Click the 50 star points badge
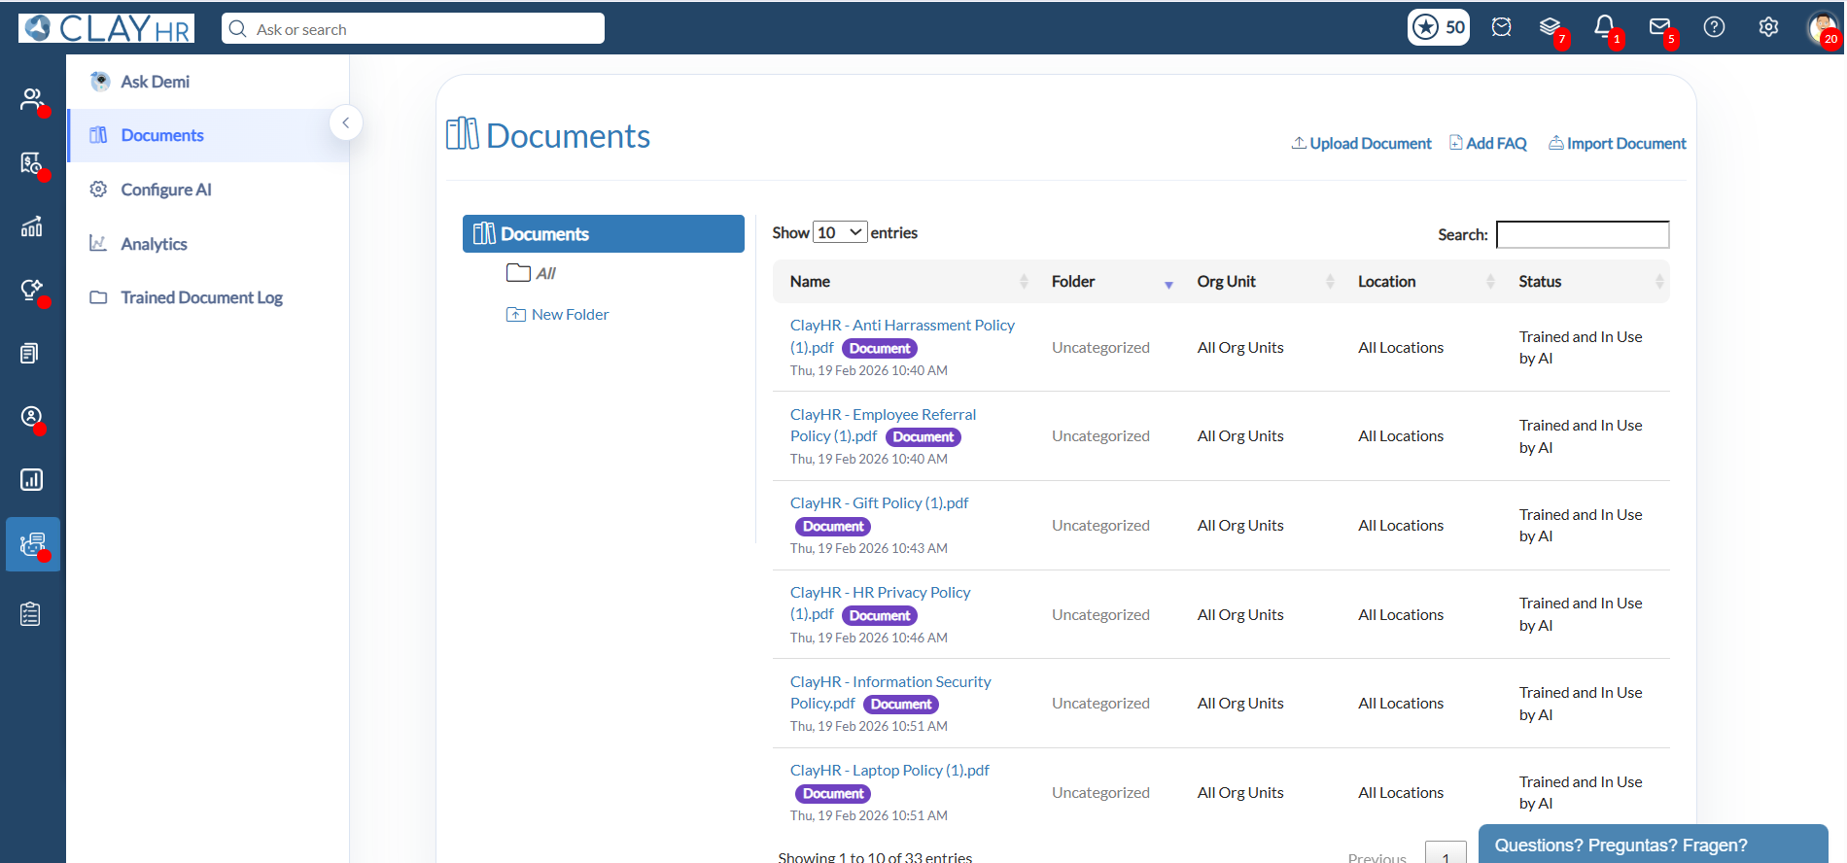The height and width of the screenshot is (863, 1847). [1439, 27]
